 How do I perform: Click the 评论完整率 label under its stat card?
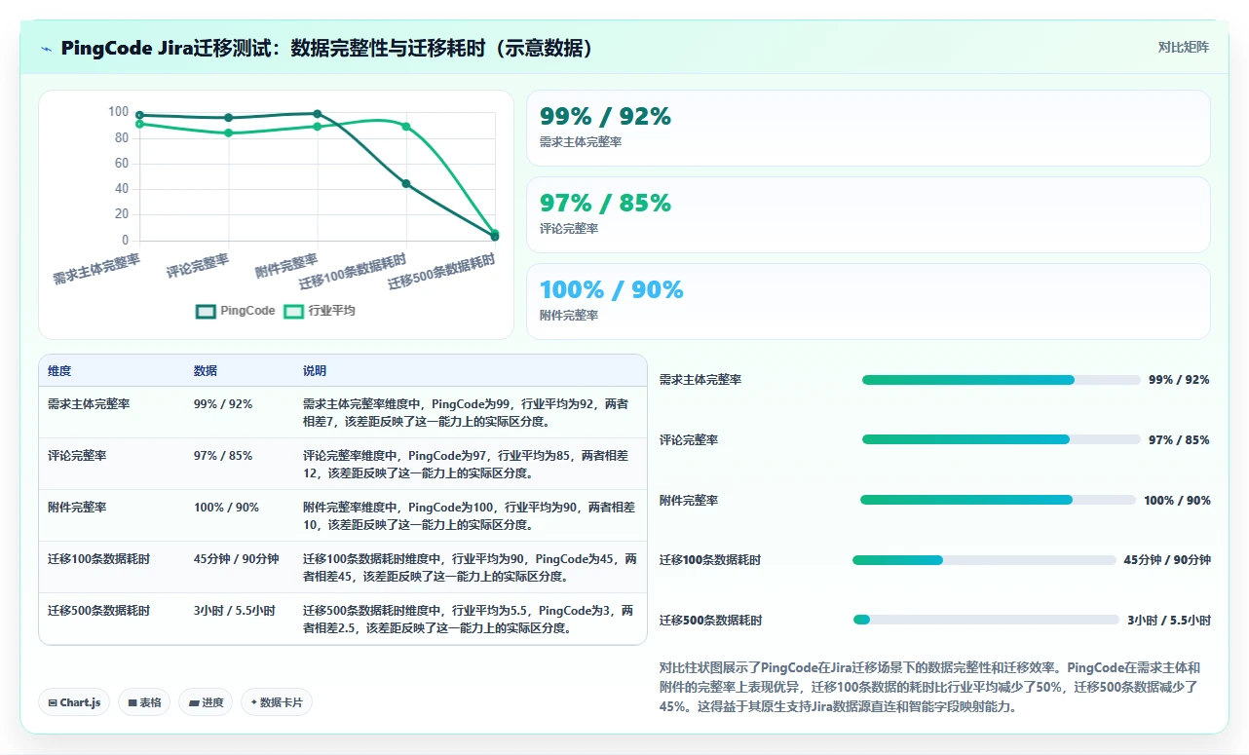[569, 229]
